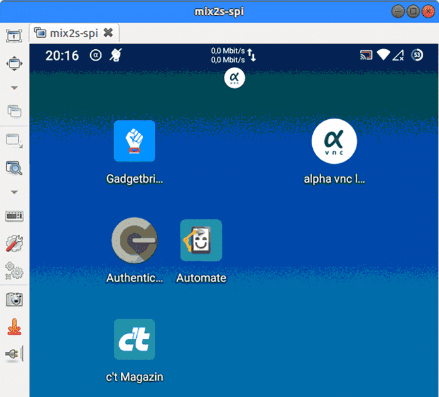Minimize the session with the red down-arrow icon
Screen dimensions: 439x397
pyautogui.click(x=15, y=327)
